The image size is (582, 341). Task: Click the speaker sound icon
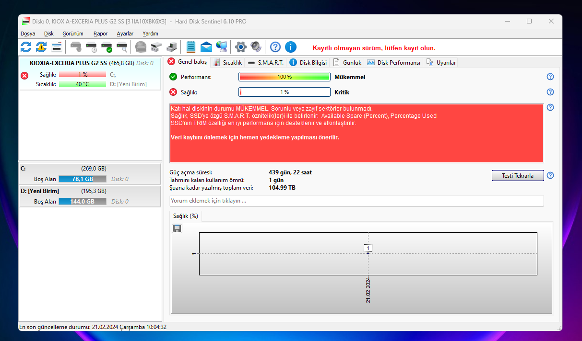(256, 47)
